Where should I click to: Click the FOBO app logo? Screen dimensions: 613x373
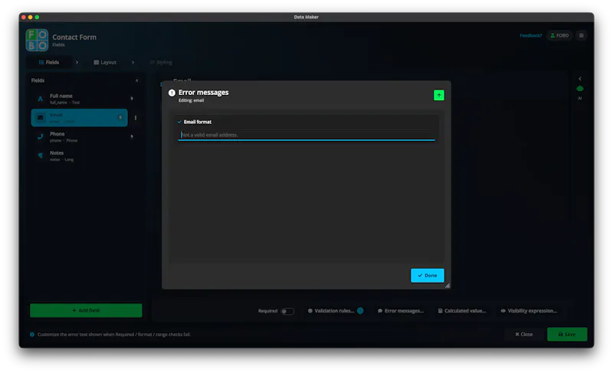click(x=37, y=40)
